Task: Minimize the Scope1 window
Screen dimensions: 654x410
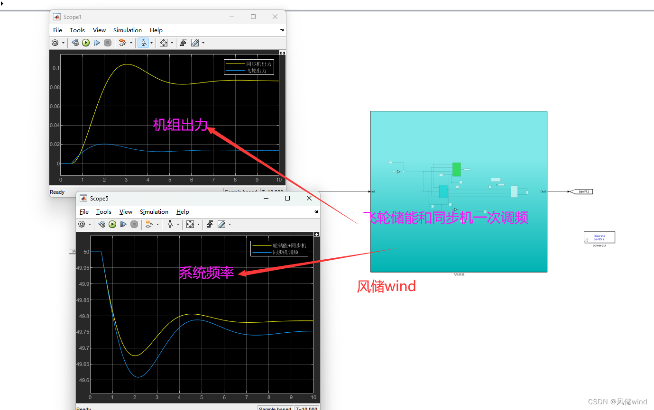Action: pyautogui.click(x=232, y=17)
